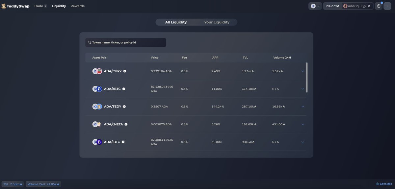Click the Price column header
This screenshot has width=395, height=189.
click(155, 58)
